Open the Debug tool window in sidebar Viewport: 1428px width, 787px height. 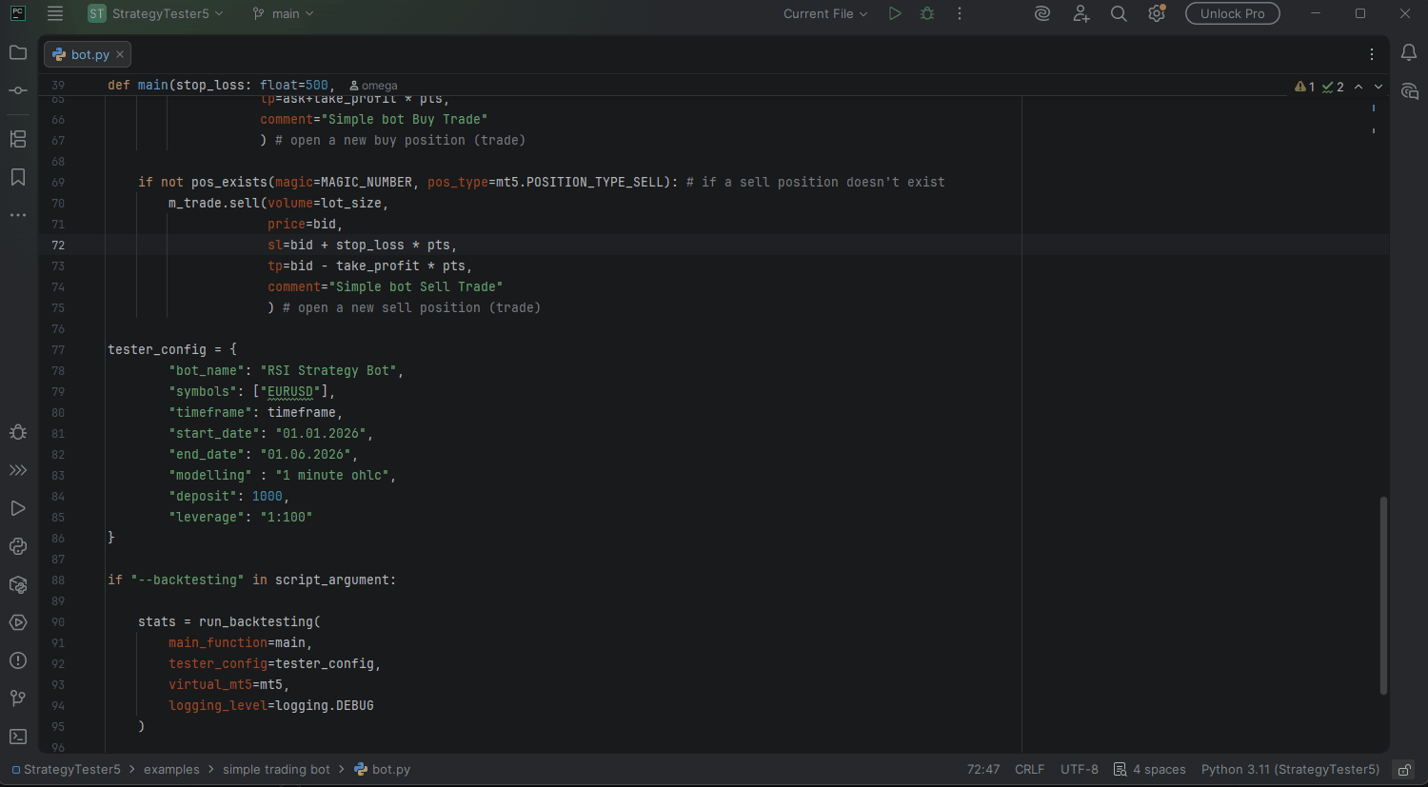tap(18, 432)
